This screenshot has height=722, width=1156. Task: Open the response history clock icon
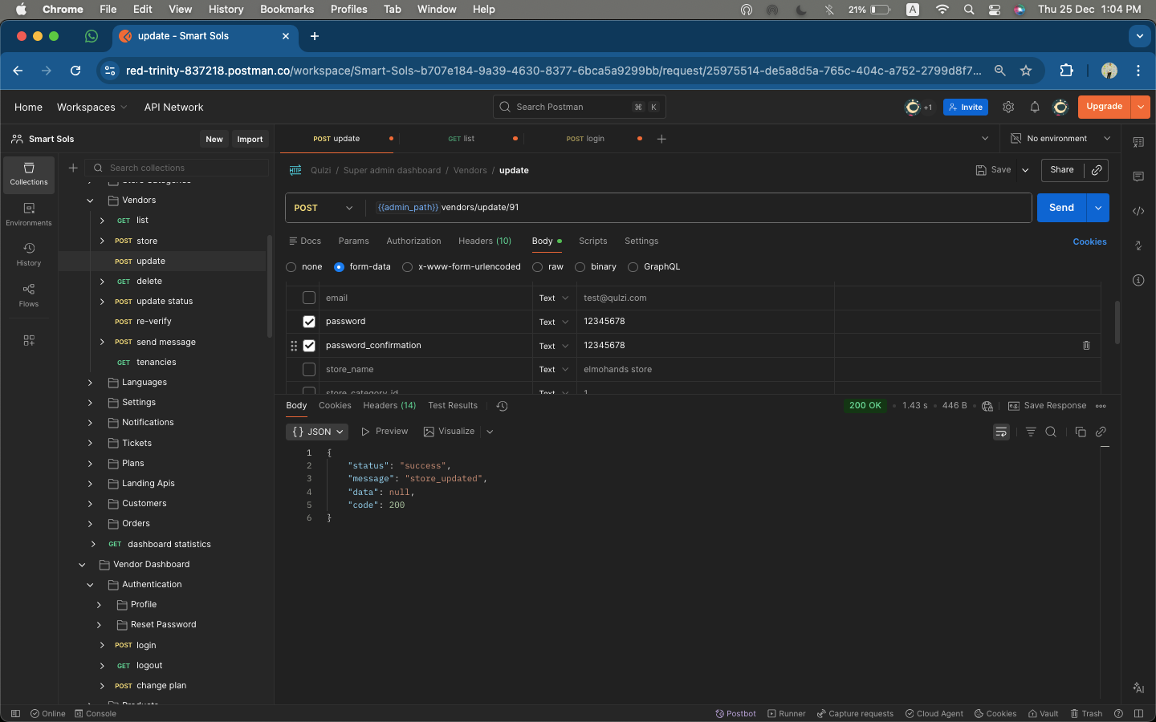point(502,406)
